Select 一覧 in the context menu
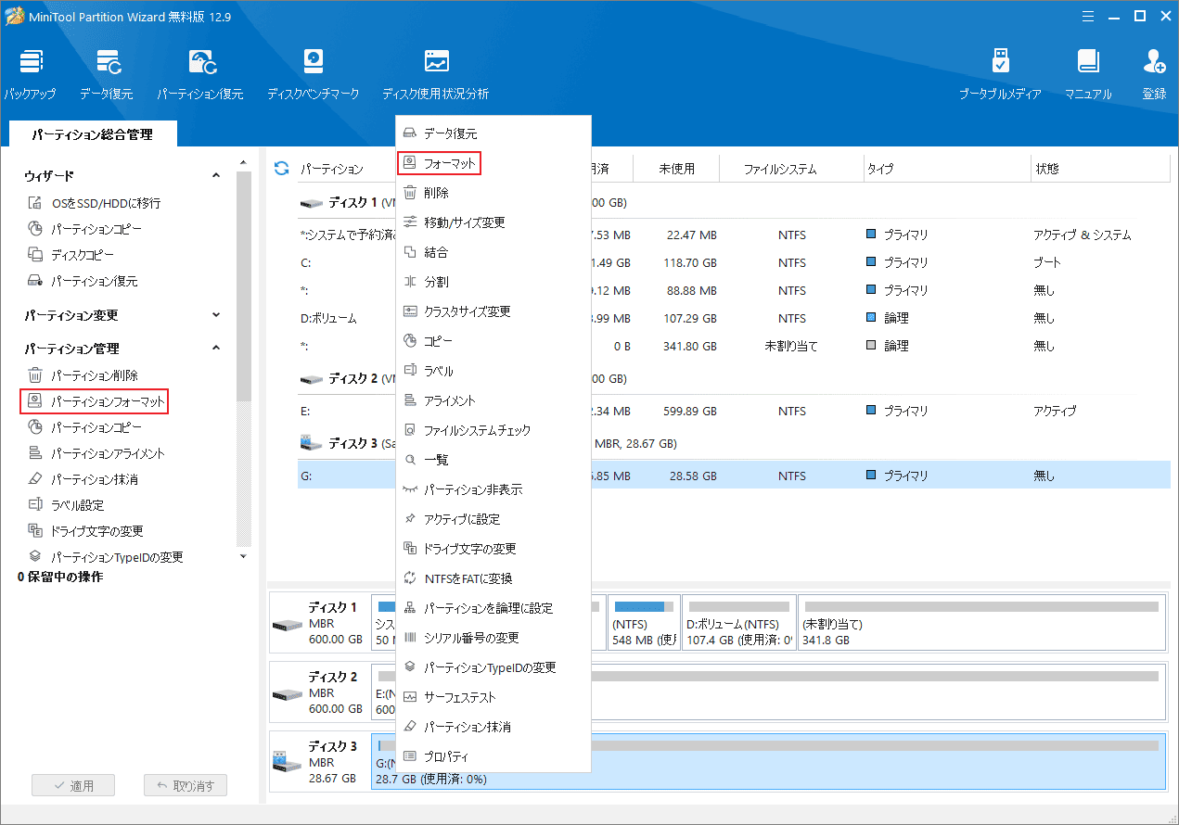1179x825 pixels. pyautogui.click(x=493, y=460)
